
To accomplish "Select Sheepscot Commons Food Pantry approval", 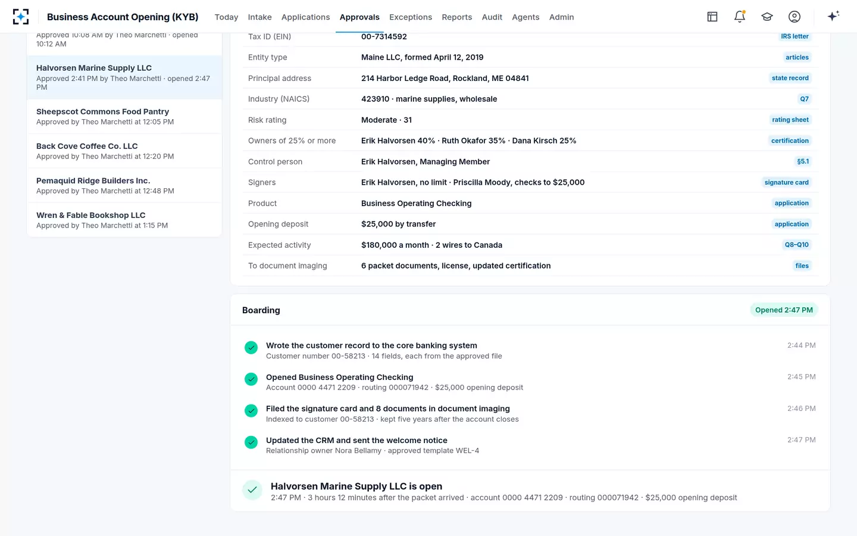I will pyautogui.click(x=124, y=117).
